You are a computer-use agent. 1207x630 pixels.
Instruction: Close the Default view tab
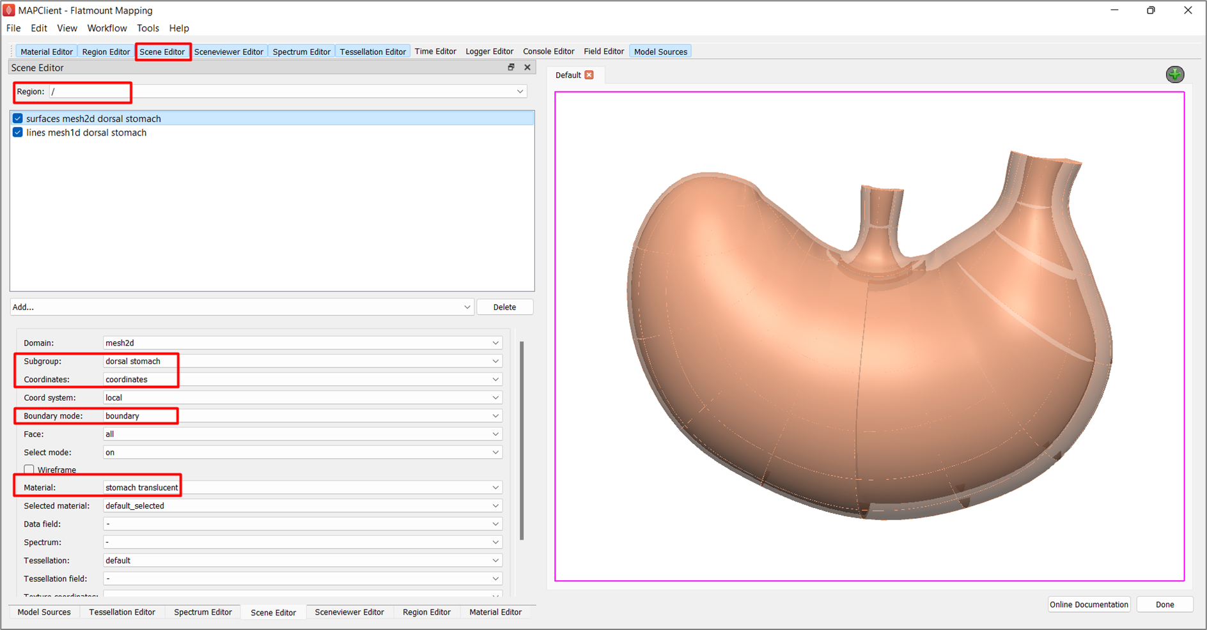point(589,75)
